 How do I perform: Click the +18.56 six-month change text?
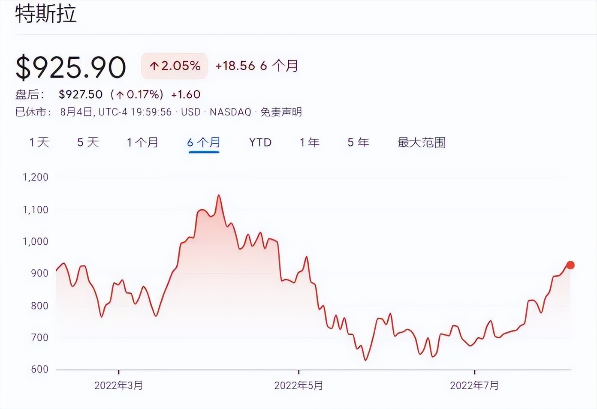click(x=235, y=66)
